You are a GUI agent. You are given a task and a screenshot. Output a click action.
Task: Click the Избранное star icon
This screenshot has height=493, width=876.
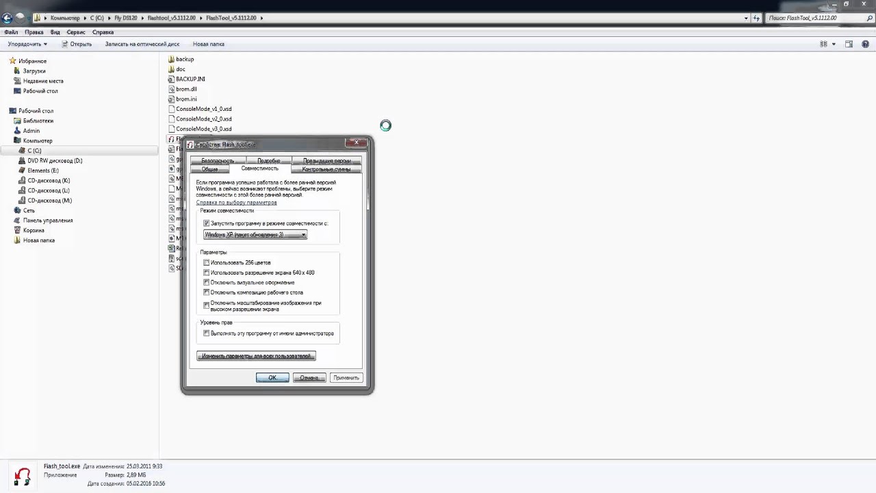[13, 61]
